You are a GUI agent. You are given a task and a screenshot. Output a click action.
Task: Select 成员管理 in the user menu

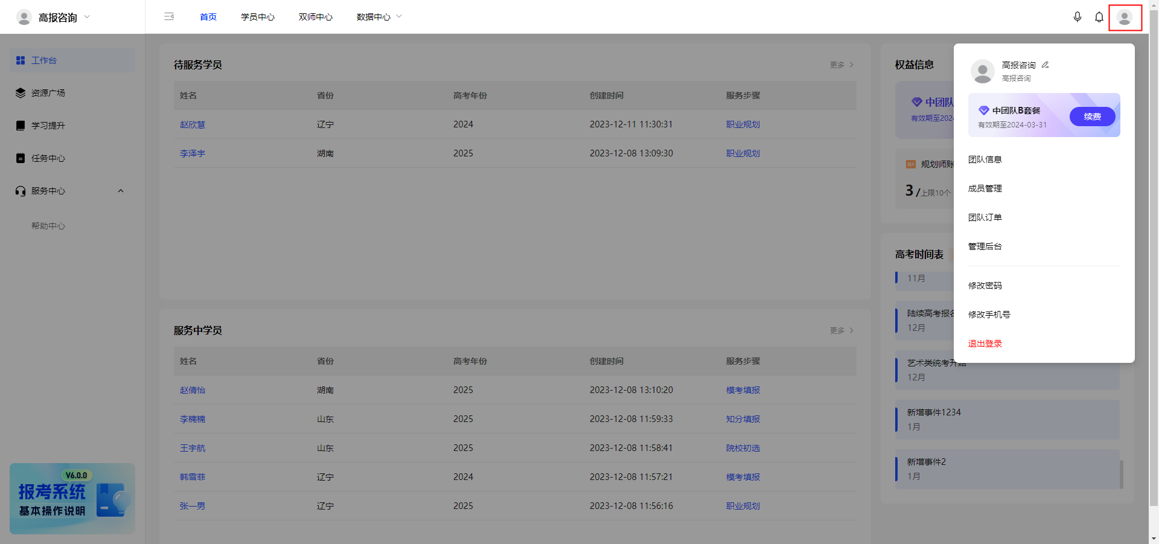(x=985, y=188)
